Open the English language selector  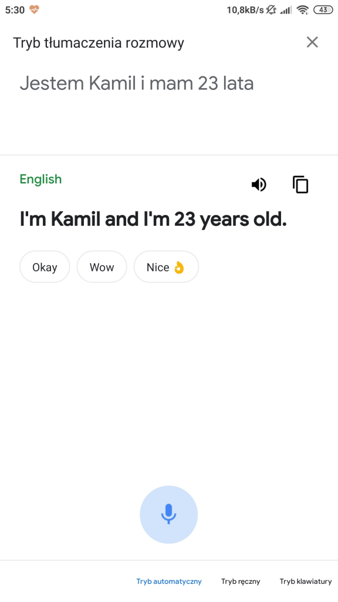coord(40,179)
